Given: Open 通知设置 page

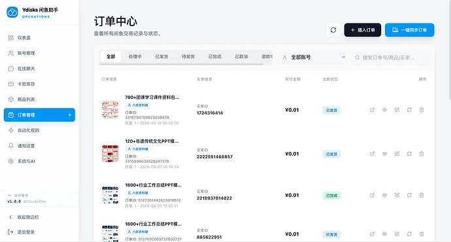Looking at the screenshot, I should coord(39,146).
